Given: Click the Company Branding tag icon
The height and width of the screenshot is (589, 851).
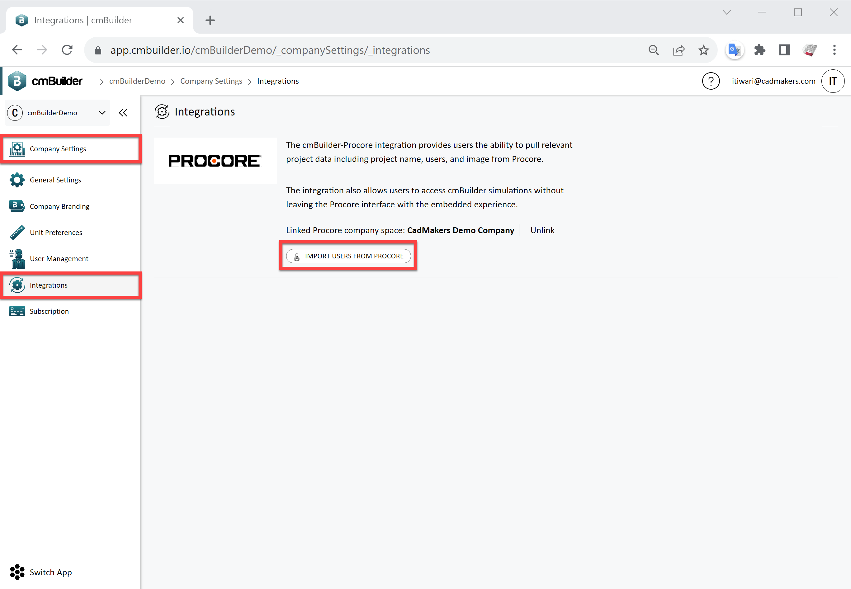Looking at the screenshot, I should click(x=17, y=206).
